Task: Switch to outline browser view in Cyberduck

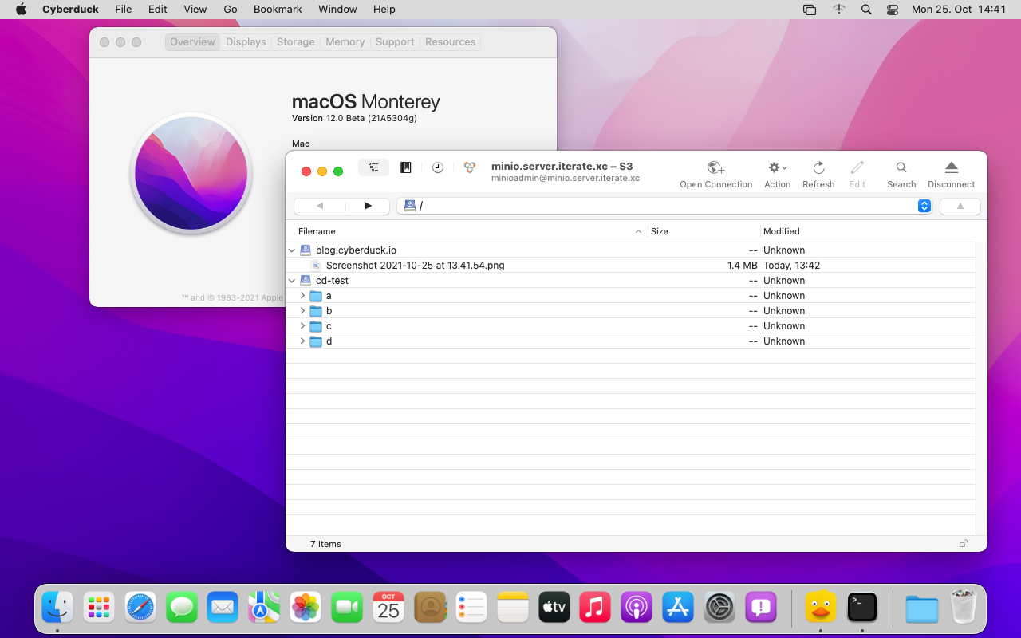Action: pos(373,167)
